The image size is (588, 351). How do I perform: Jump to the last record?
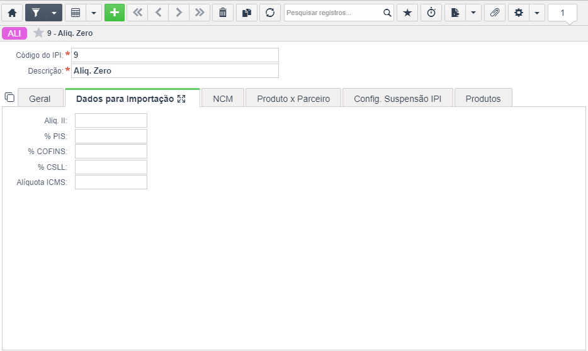(200, 13)
